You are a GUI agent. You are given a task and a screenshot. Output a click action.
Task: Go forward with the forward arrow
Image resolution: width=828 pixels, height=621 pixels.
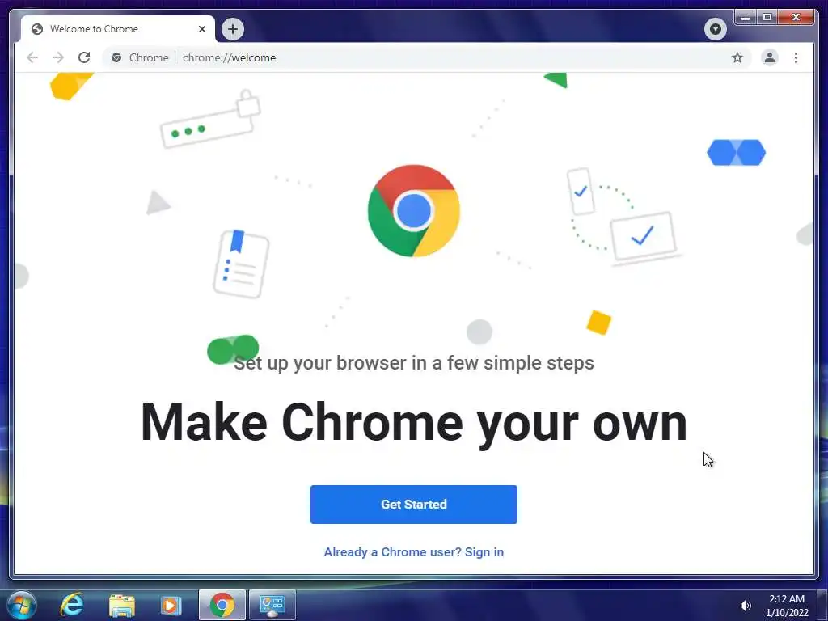58,57
